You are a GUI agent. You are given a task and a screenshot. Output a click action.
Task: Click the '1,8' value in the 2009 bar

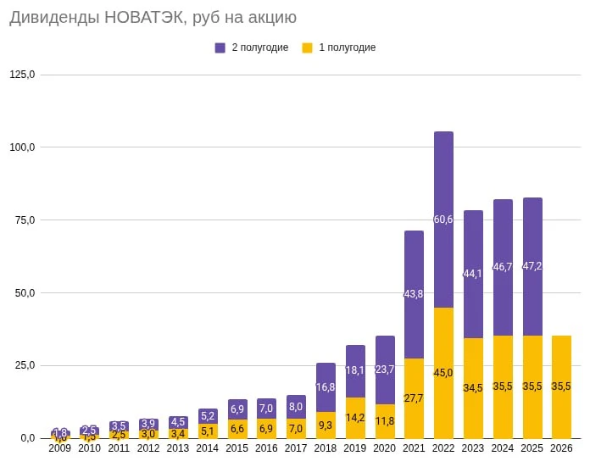[60, 432]
